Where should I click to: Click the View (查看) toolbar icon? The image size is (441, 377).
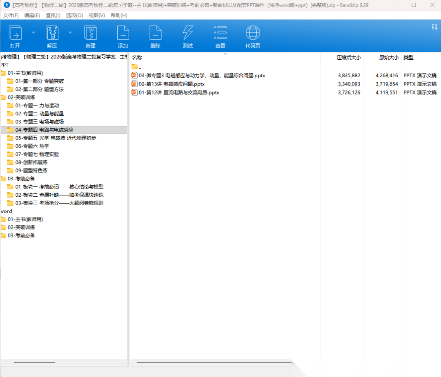point(220,33)
